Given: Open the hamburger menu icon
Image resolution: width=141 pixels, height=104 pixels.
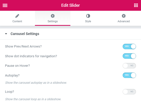Looking at the screenshot, I should pos(5,5).
